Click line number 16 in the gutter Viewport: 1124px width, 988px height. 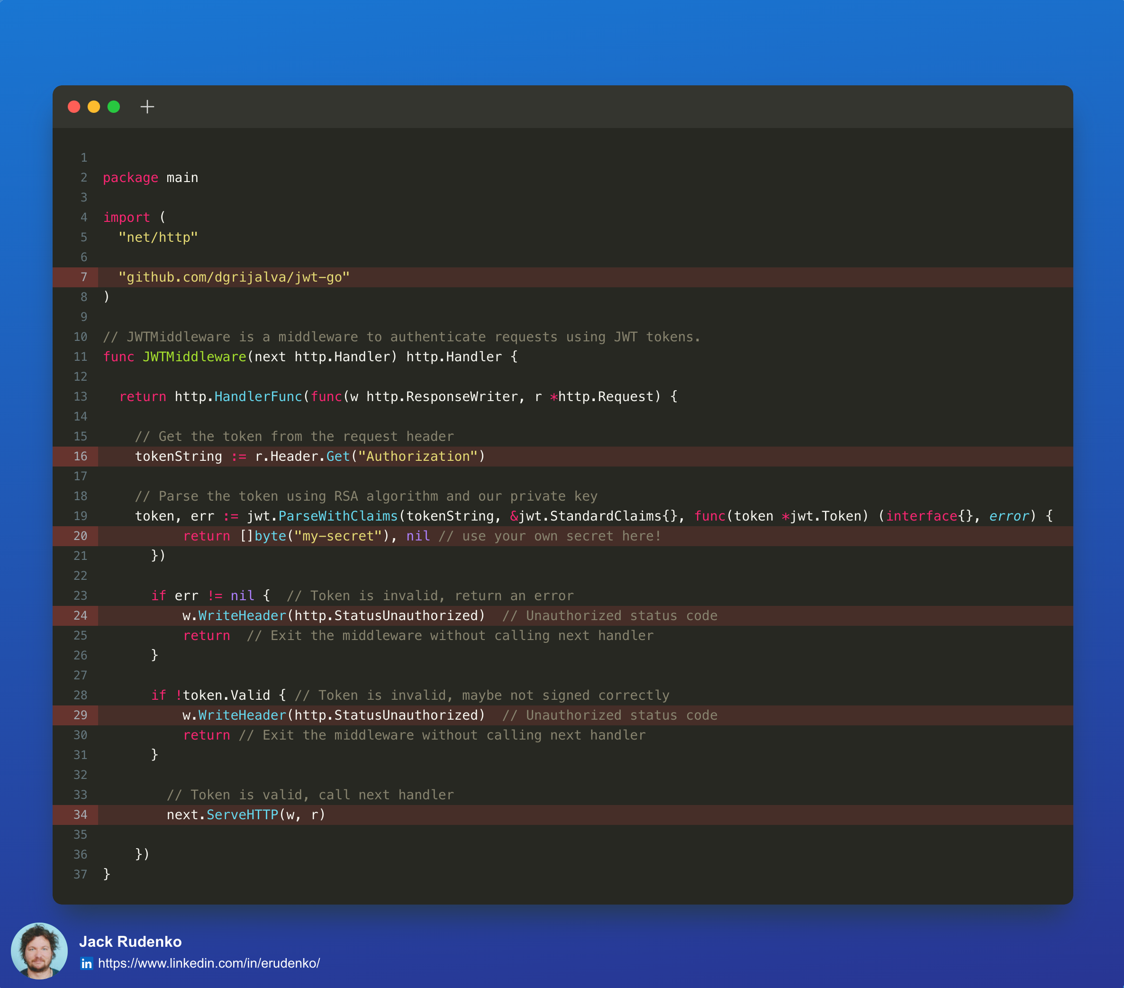point(80,457)
